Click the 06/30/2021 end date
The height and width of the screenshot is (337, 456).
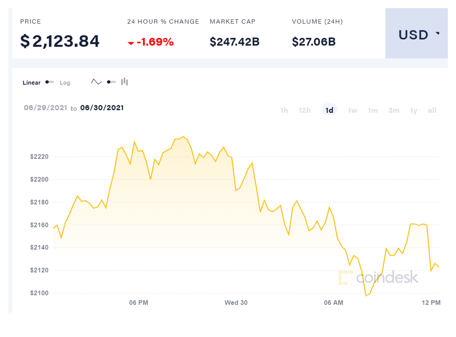(102, 108)
